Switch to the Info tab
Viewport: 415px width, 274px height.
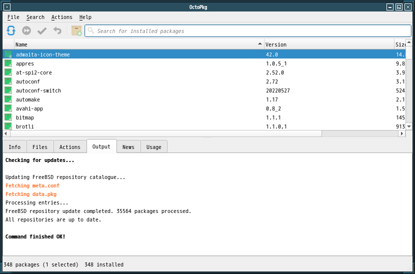[x=14, y=147]
